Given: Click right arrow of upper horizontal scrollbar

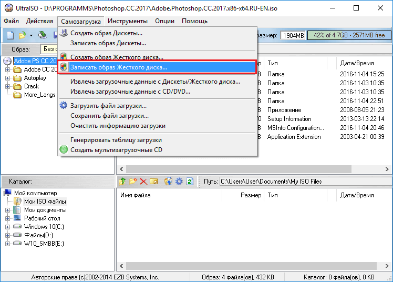Looking at the screenshot, I should 387,169.
